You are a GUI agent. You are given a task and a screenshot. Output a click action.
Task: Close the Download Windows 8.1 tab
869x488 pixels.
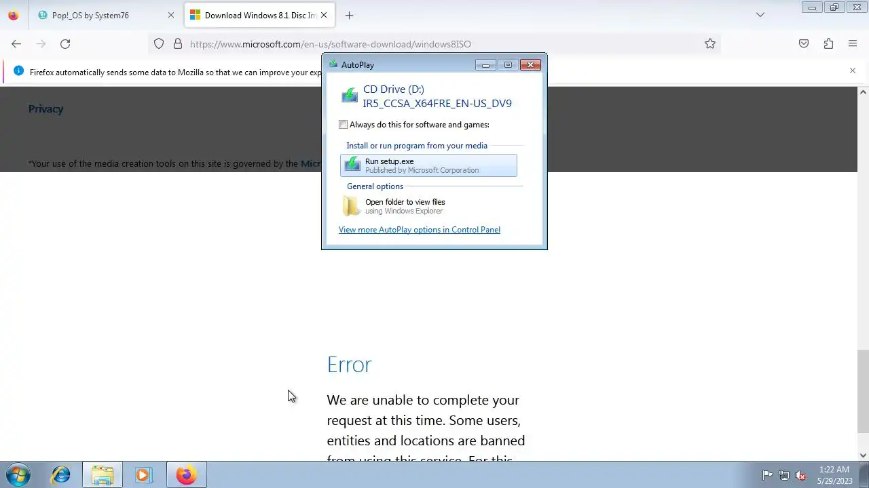[324, 15]
